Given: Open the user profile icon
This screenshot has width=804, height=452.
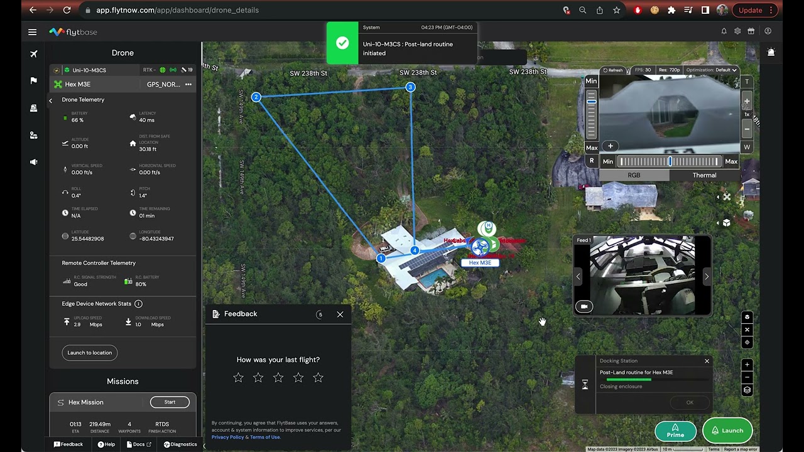Looking at the screenshot, I should (x=768, y=31).
